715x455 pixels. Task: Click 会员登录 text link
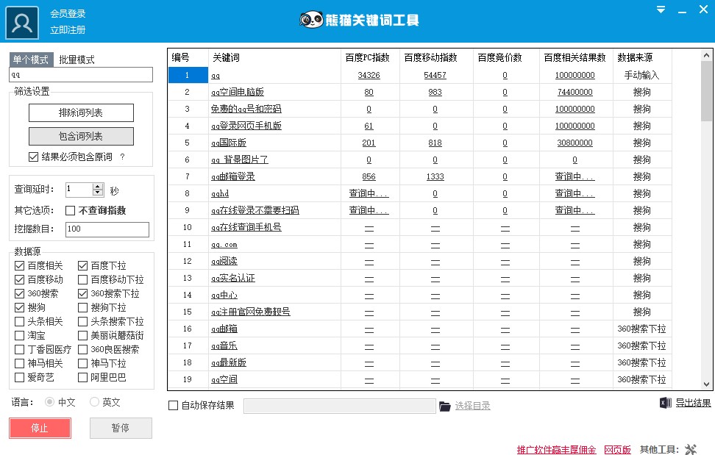click(68, 14)
